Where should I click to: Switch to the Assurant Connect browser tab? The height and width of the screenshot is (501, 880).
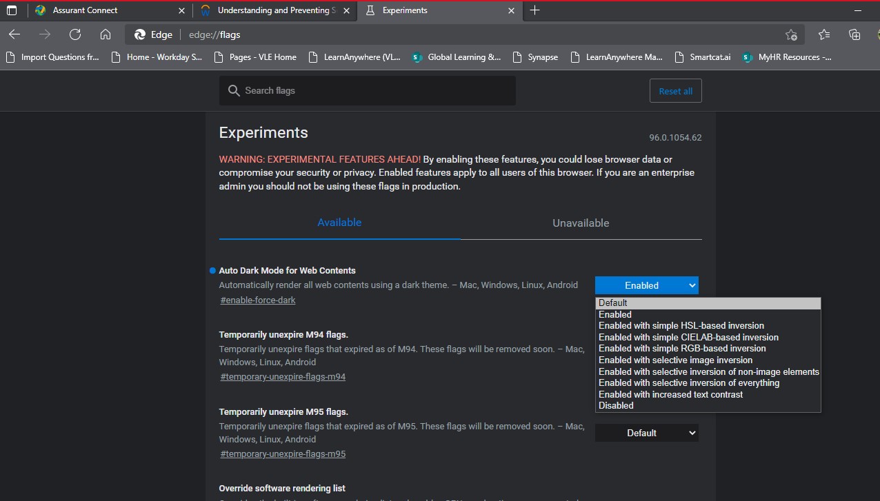tap(85, 10)
